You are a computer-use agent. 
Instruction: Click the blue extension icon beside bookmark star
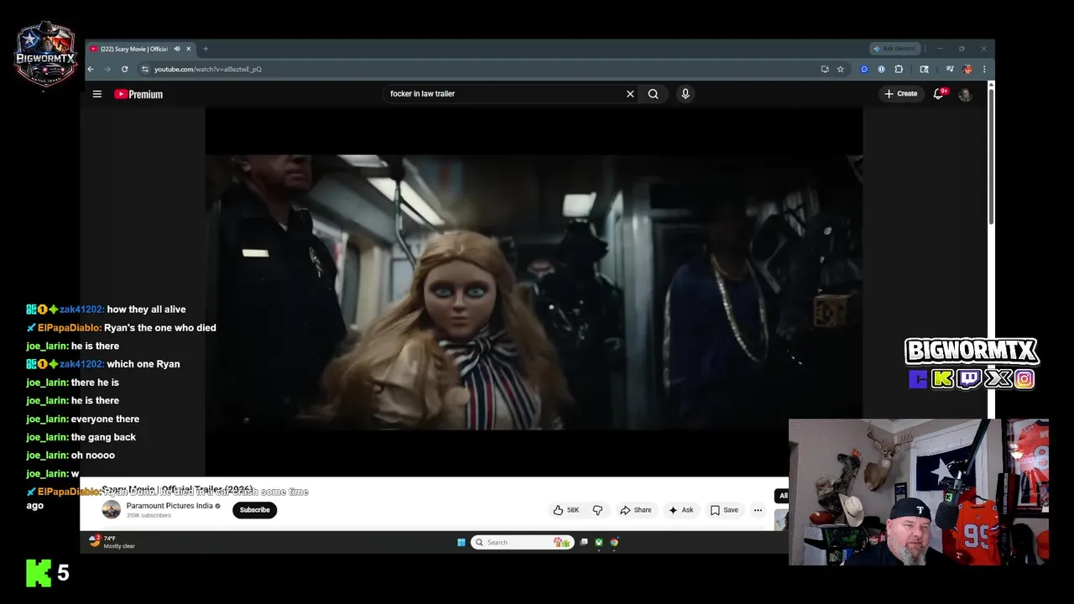(x=864, y=69)
